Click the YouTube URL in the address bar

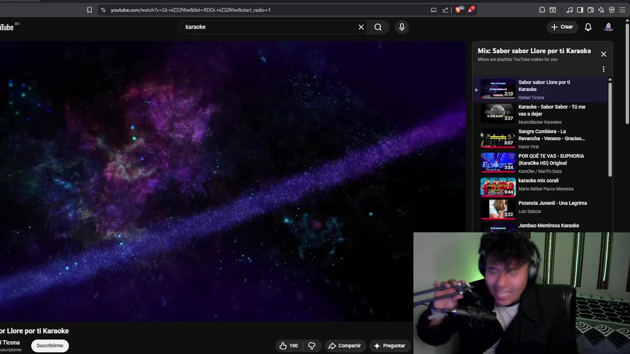tap(190, 10)
